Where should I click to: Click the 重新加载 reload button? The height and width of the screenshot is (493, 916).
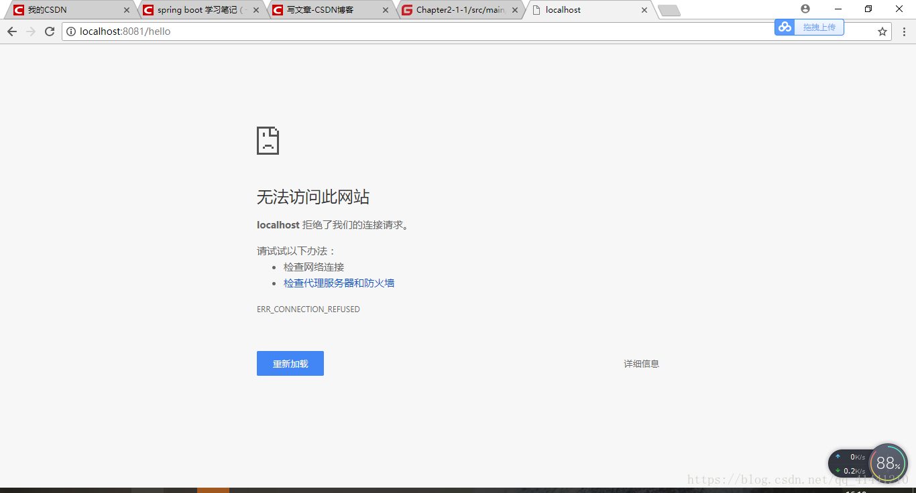[290, 364]
